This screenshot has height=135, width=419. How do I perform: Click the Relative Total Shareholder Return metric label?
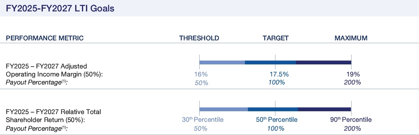click(x=54, y=116)
